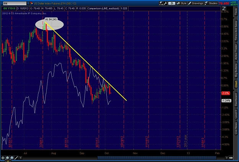Image resolution: width=239 pixels, height=162 pixels.
Task: Click the red last price 79.455
Action: coord(224,3)
